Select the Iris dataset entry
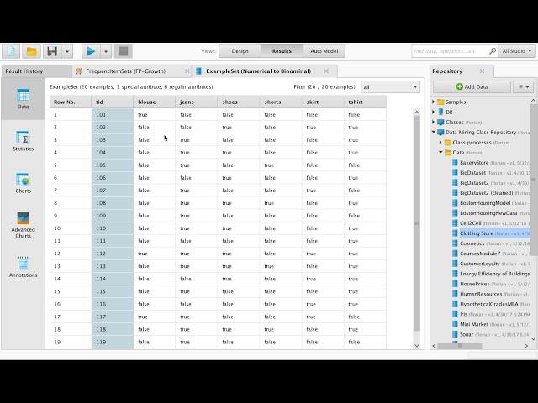Image resolution: width=538 pixels, height=403 pixels. [490, 314]
